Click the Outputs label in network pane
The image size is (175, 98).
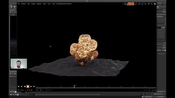coord(162,54)
